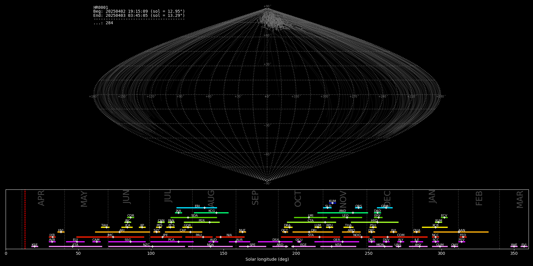This screenshot has height=266, width=533.
Task: Click the 0° central meridian label
Action: click(x=267, y=97)
